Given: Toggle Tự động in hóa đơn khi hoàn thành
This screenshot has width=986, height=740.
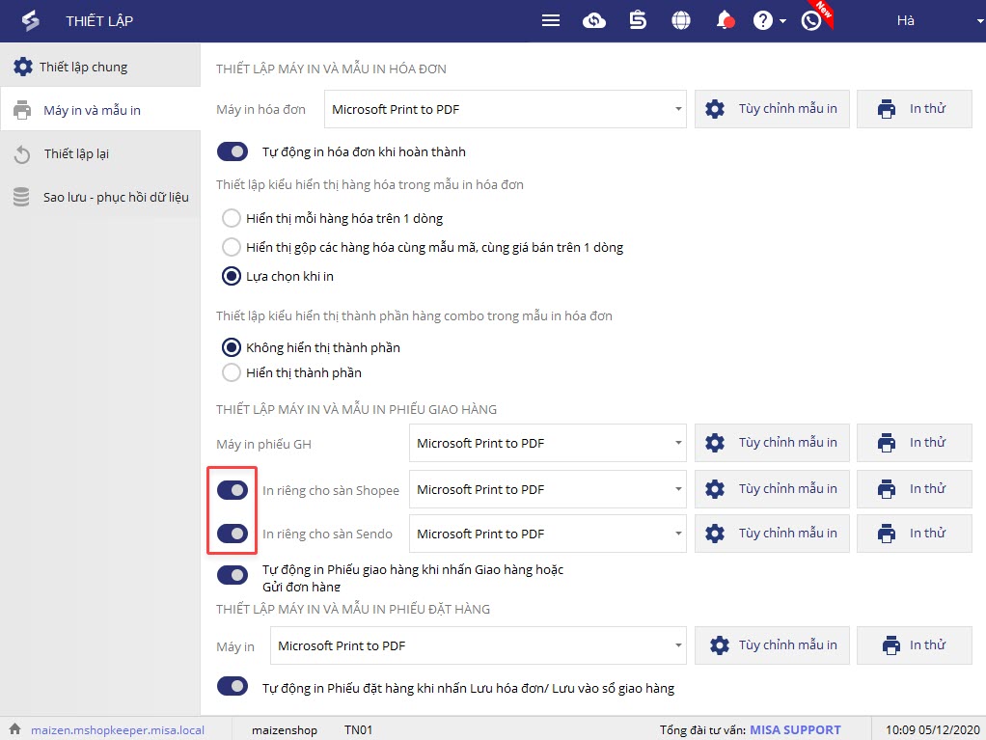Looking at the screenshot, I should coord(233,151).
